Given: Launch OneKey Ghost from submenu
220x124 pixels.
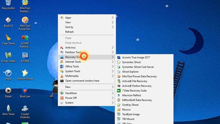Looking at the screenshot, I should click(x=144, y=105).
